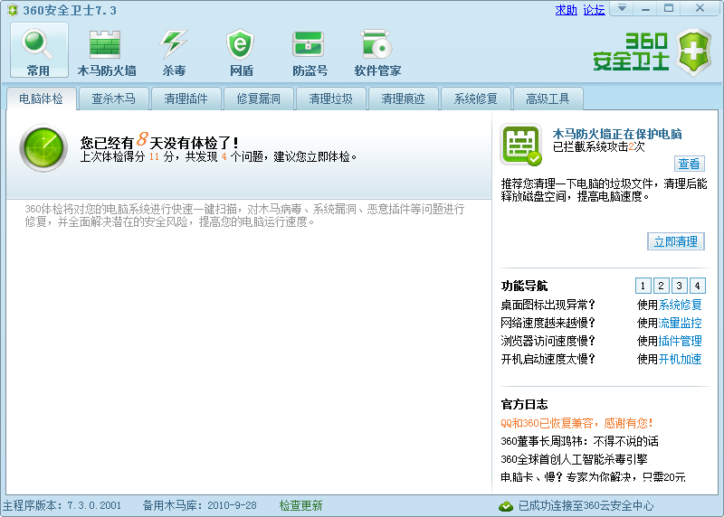The height and width of the screenshot is (517, 724).
Task: Click 检查更新 in status bar
Action: (301, 506)
